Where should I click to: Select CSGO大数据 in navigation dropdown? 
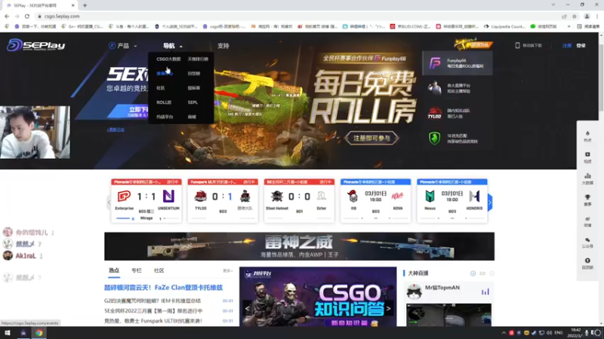coord(168,60)
